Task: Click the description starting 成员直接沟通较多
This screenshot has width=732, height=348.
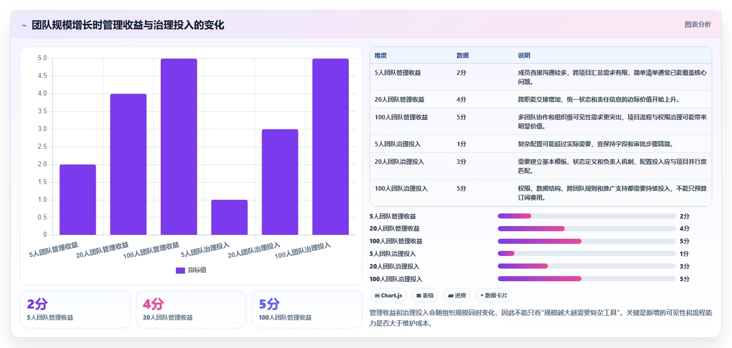Action: pos(612,77)
